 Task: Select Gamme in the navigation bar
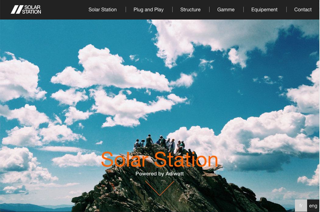point(226,9)
